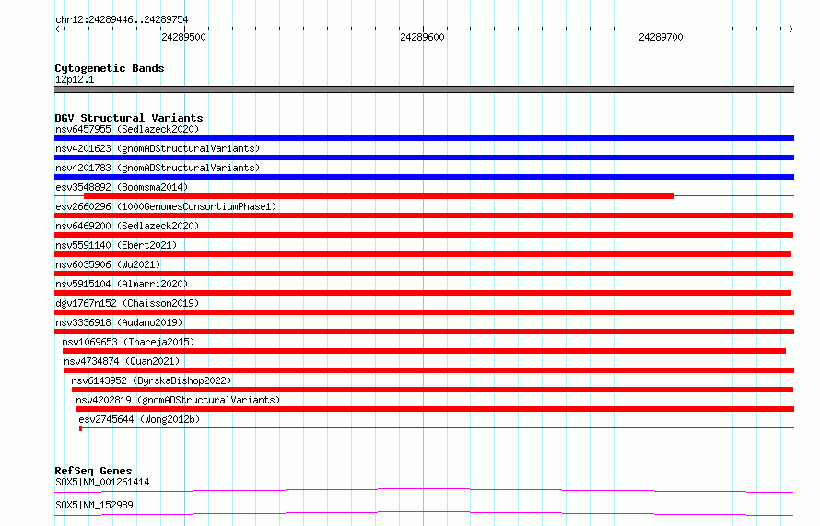Viewport: 820px width, 526px height.
Task: Click the magenta SOX5|NM_152989 transcript line
Action: pos(424,513)
